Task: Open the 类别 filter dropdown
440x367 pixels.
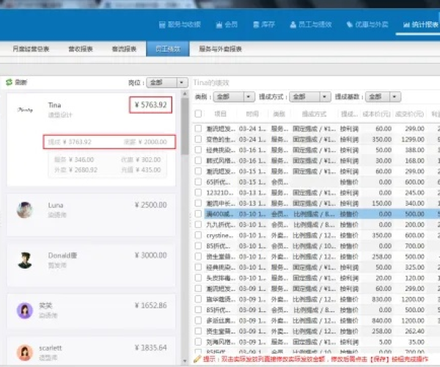Action: [234, 97]
